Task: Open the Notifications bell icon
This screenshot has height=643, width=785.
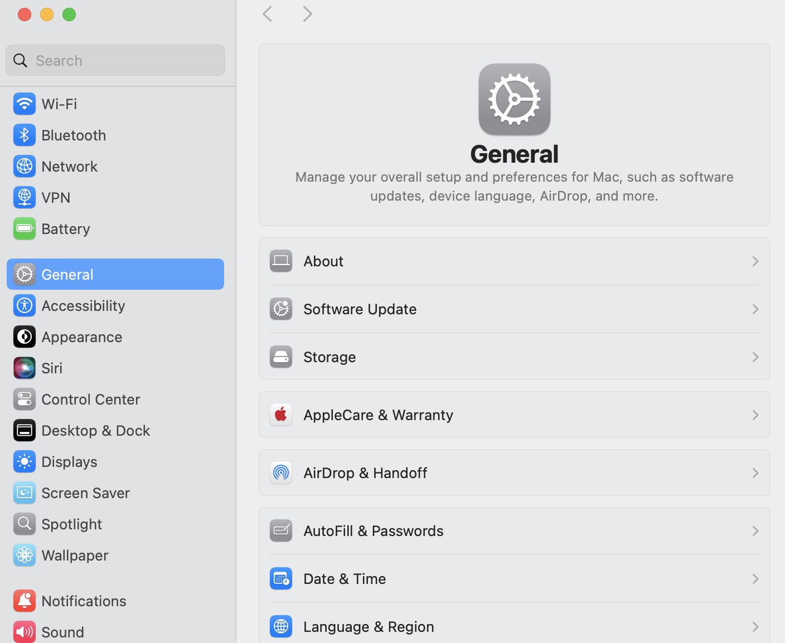Action: pyautogui.click(x=25, y=601)
